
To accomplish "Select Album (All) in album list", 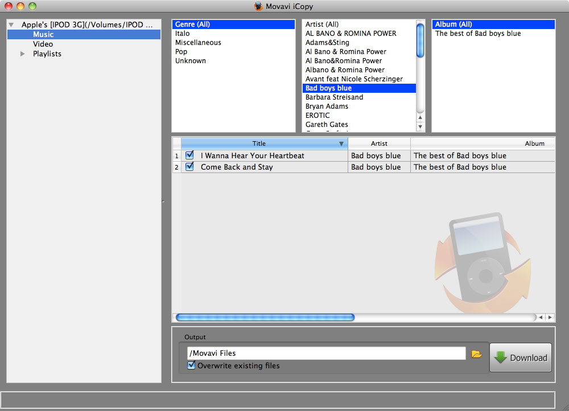I will (x=493, y=24).
